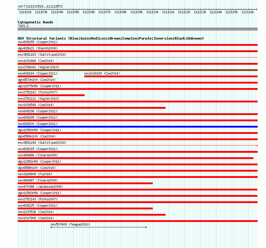Viewport: 266px width, 248px height.
Task: Open the nsv464686 (Itsara2009) label
Action: pos(38,155)
